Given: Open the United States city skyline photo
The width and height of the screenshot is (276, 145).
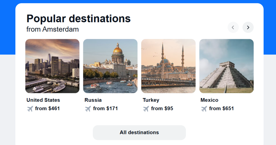Looking at the screenshot, I should coord(52,66).
